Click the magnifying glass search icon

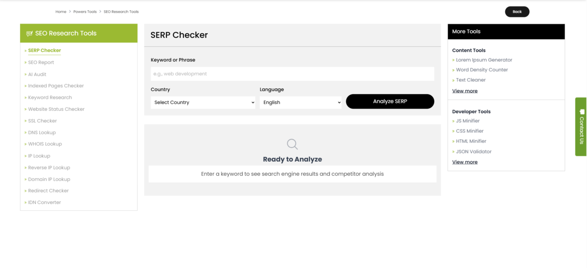[292, 144]
